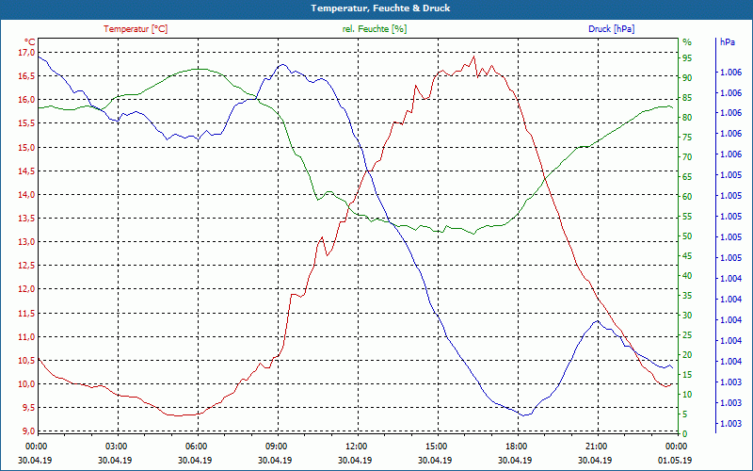Click the green "15" humidity axis value
This screenshot has width=753, height=471.
click(x=687, y=374)
